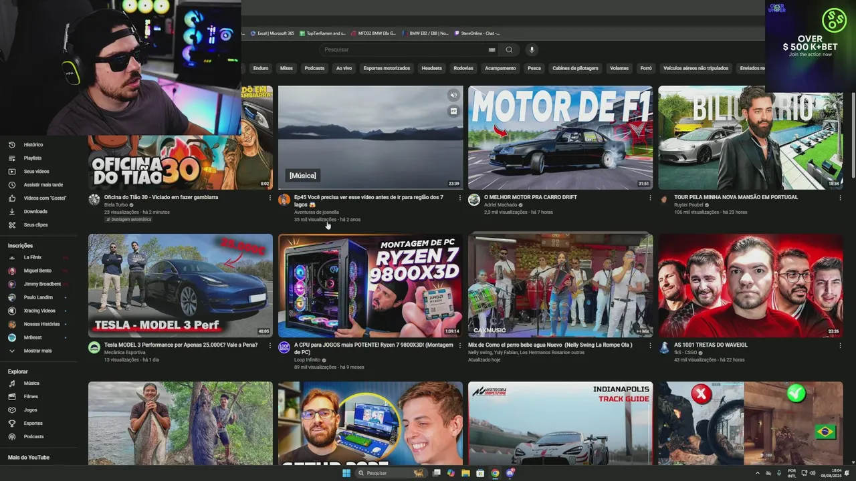Open Esportes under Explorar

33,423
